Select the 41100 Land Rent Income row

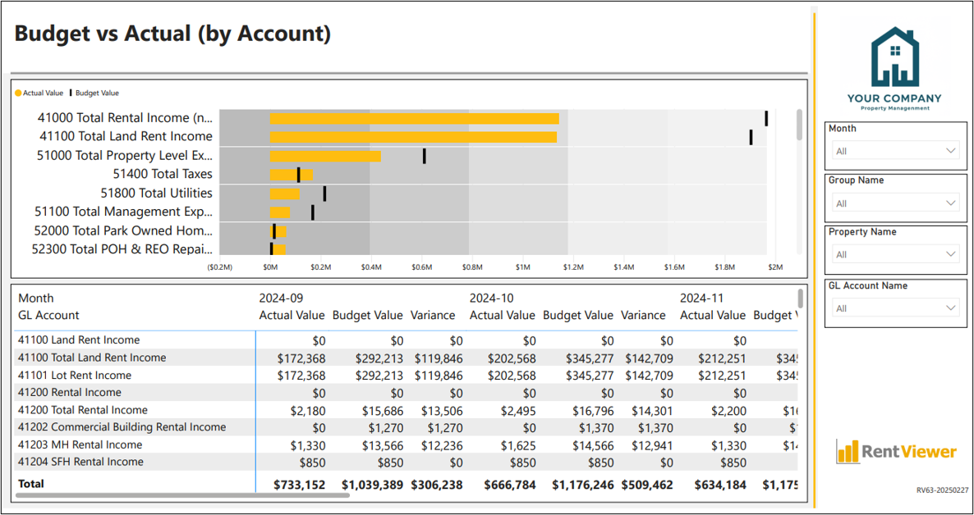coord(407,340)
